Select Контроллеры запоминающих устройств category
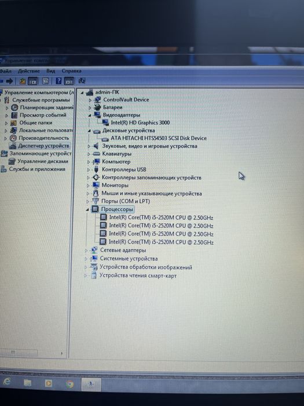 pyautogui.click(x=152, y=177)
